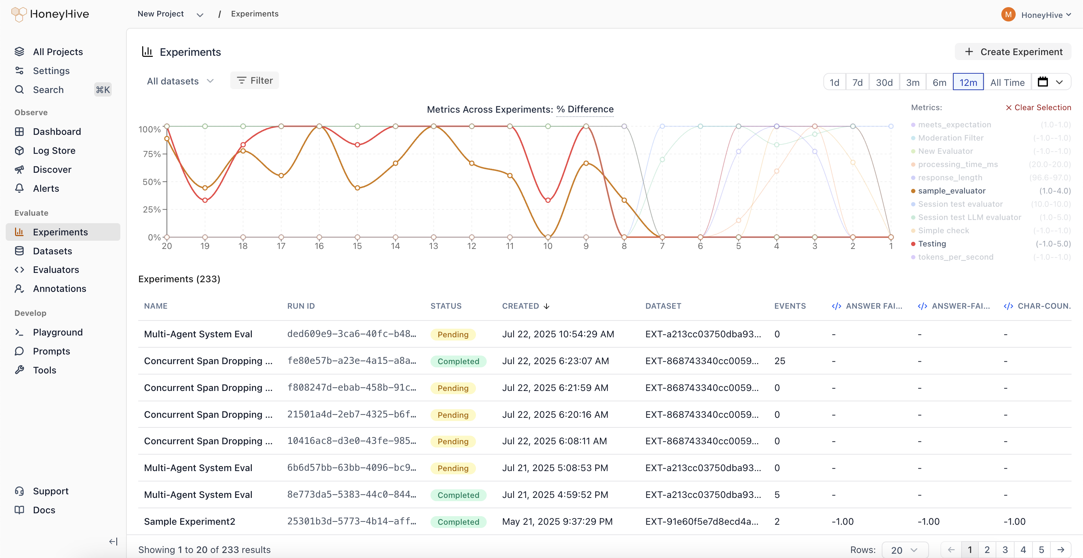Toggle Testing metric in legend
The width and height of the screenshot is (1083, 558).
[932, 244]
